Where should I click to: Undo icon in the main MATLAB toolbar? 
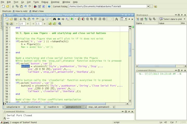(25, 6)
